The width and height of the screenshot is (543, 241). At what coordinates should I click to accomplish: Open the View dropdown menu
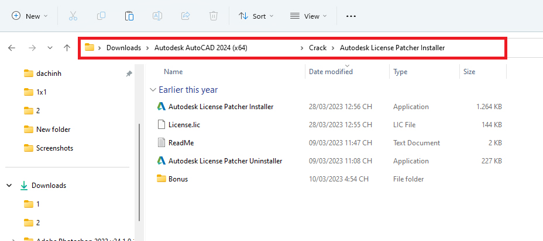[308, 16]
